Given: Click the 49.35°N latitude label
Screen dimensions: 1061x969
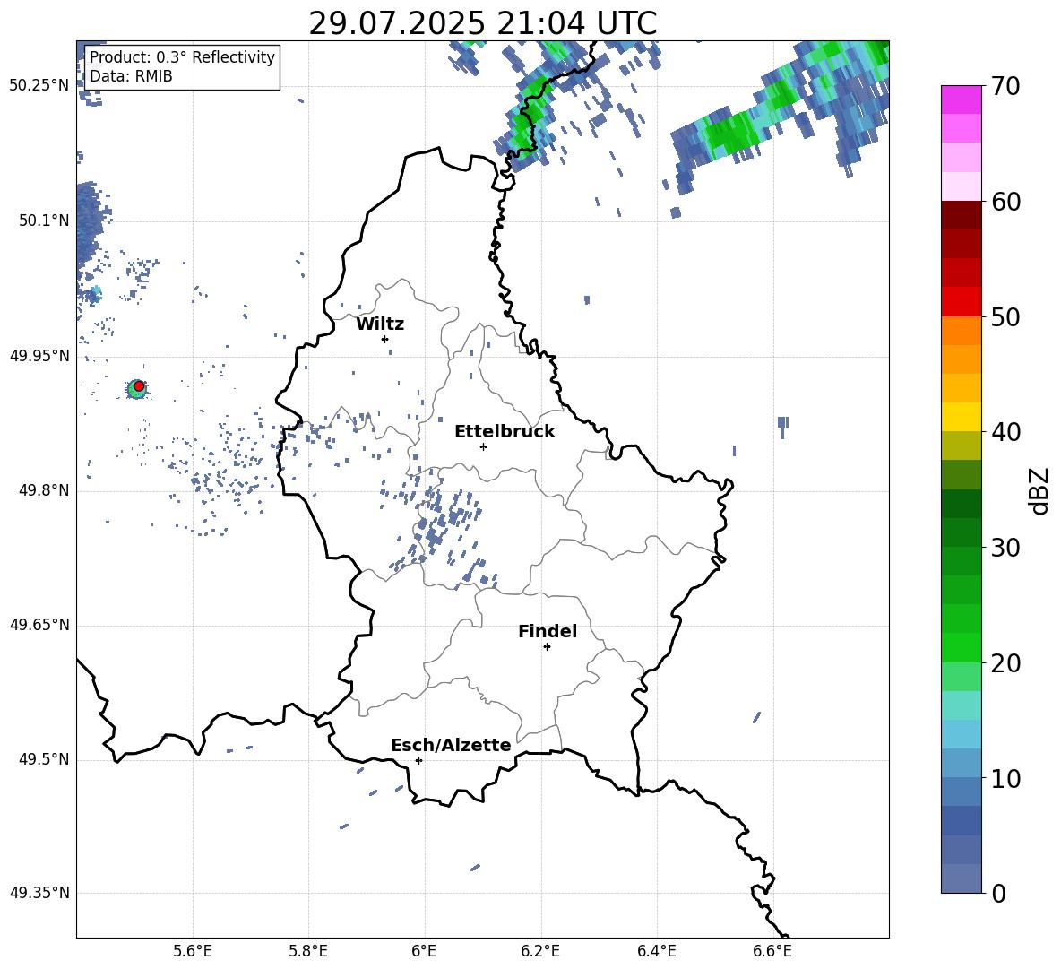Looking at the screenshot, I should 39,893.
